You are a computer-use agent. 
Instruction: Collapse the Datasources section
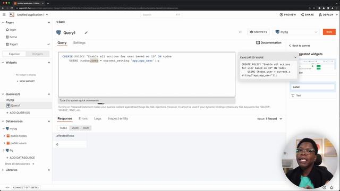click(3, 121)
